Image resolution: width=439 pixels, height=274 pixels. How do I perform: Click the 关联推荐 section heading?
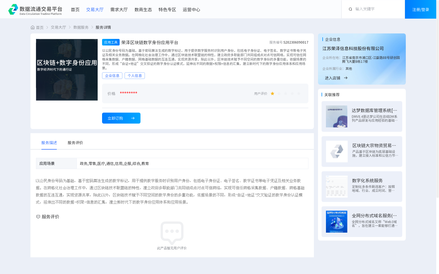332,95
